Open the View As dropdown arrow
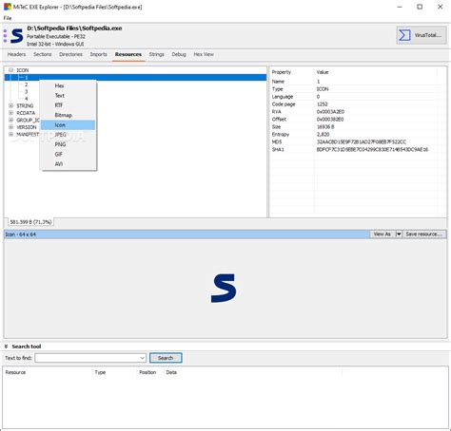Image resolution: width=451 pixels, height=431 pixels. [399, 234]
